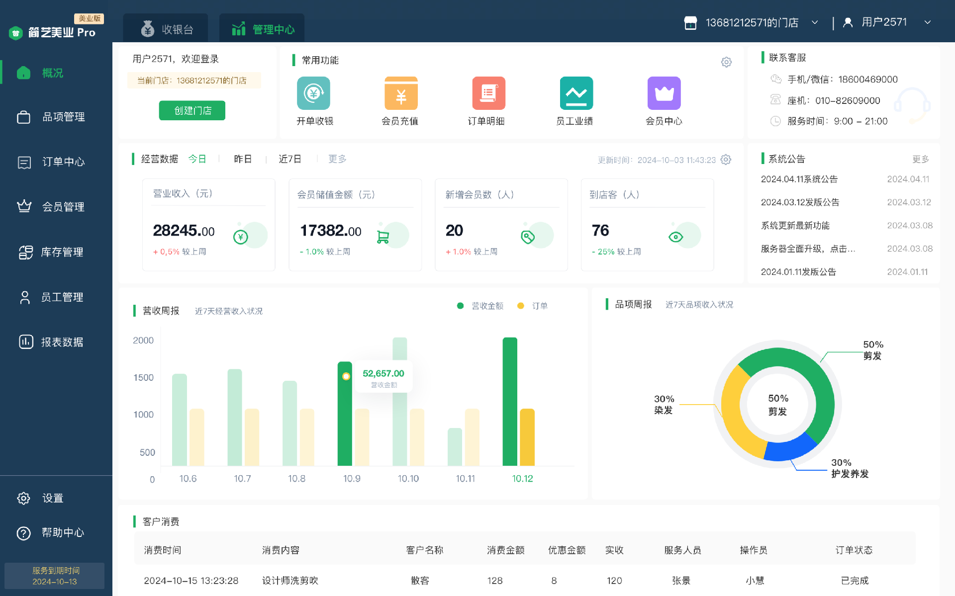Click the dark green 10.12 revenue bar
Viewport: 955px width, 596px height.
pyautogui.click(x=510, y=401)
